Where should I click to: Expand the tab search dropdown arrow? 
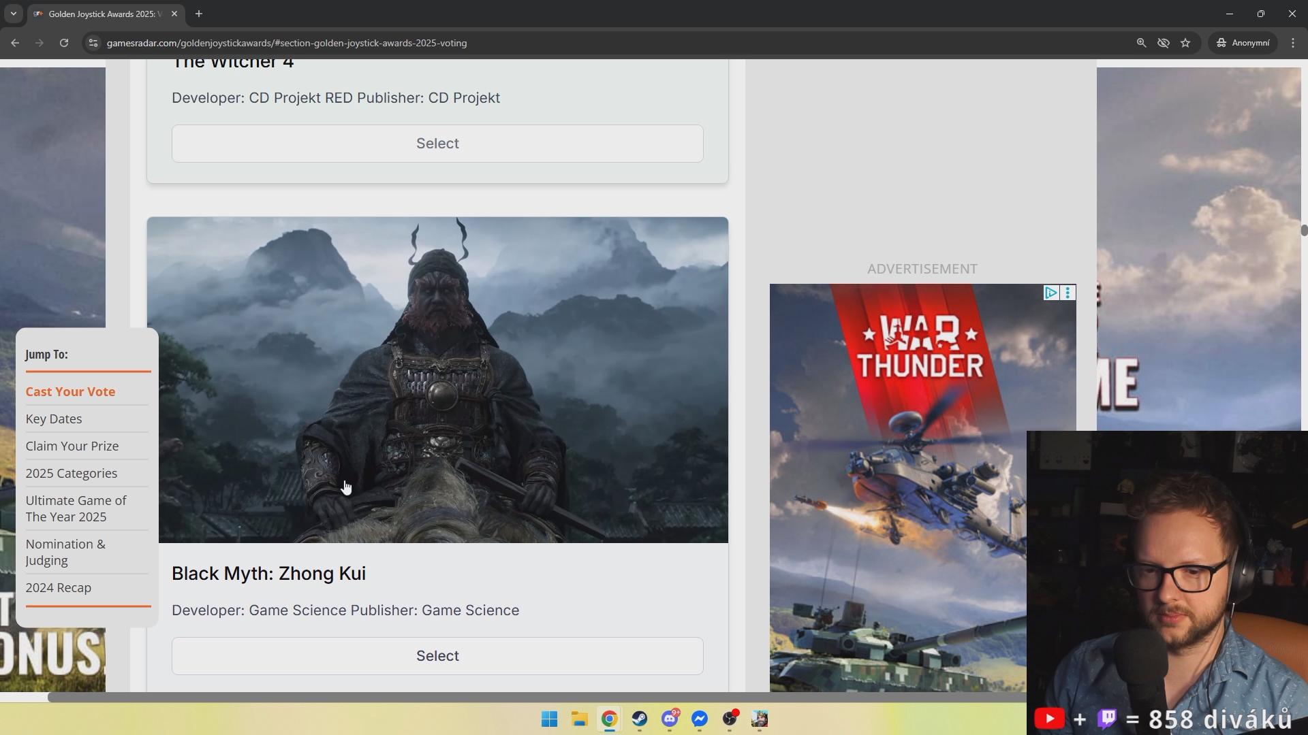point(13,14)
